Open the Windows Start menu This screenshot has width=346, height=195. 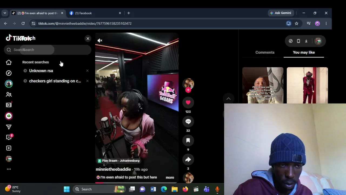point(66,189)
